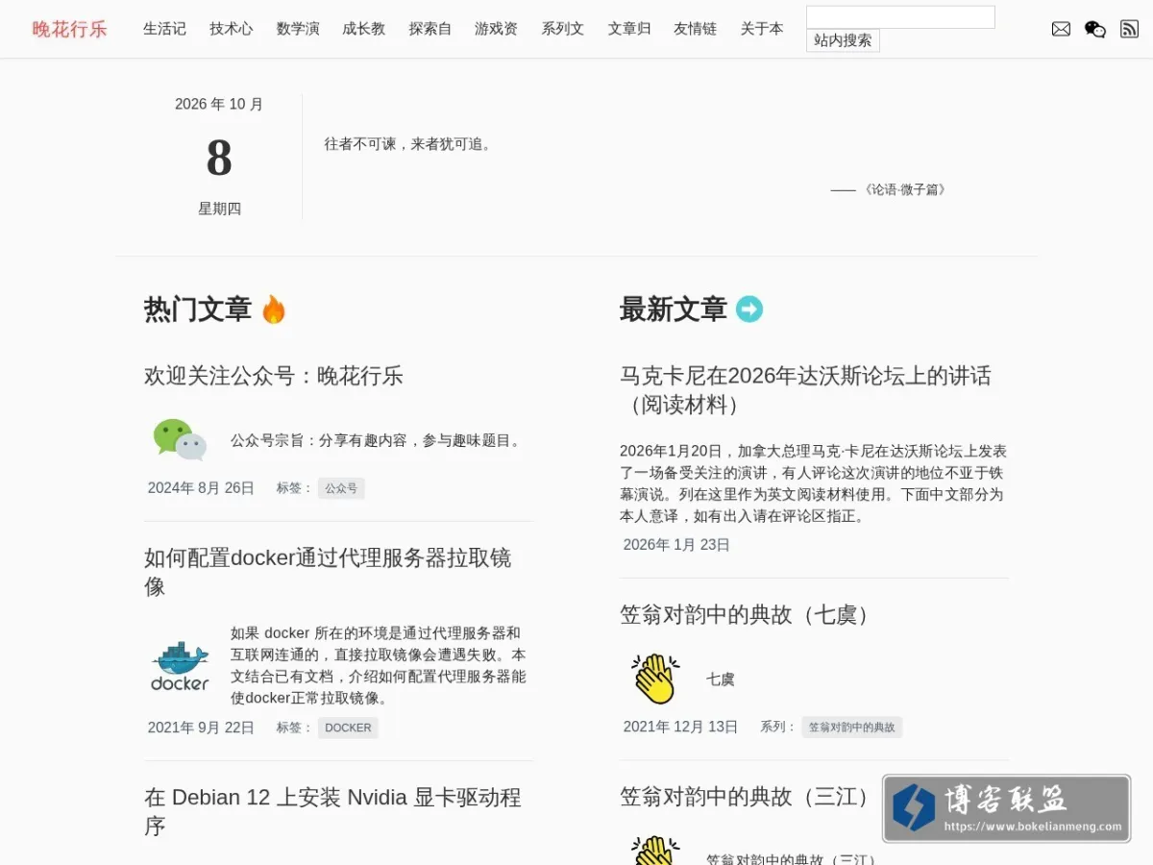This screenshot has height=865, width=1153.
Task: Open article 如何配置docker通过代理服务器拉取镜像
Action: [x=328, y=572]
